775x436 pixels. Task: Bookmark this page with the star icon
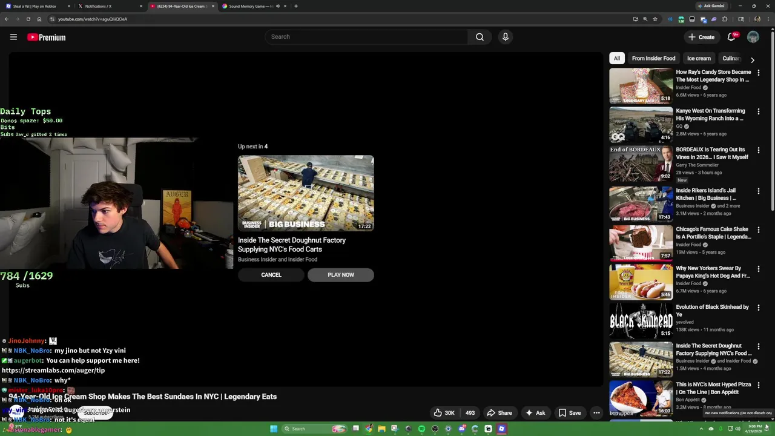click(x=655, y=19)
